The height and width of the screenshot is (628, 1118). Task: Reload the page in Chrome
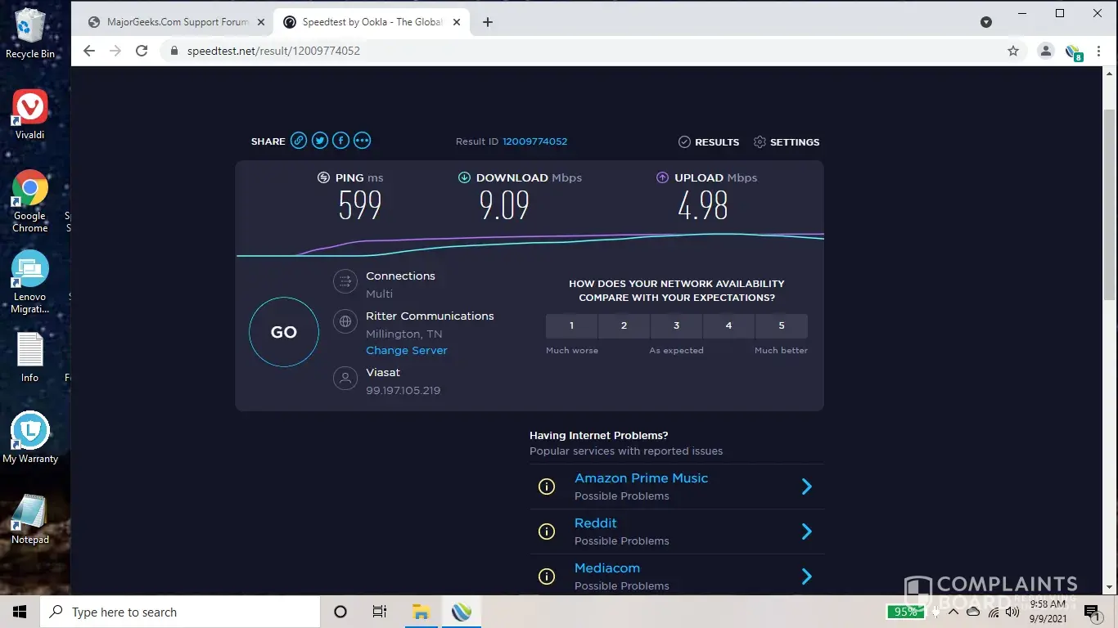point(142,51)
